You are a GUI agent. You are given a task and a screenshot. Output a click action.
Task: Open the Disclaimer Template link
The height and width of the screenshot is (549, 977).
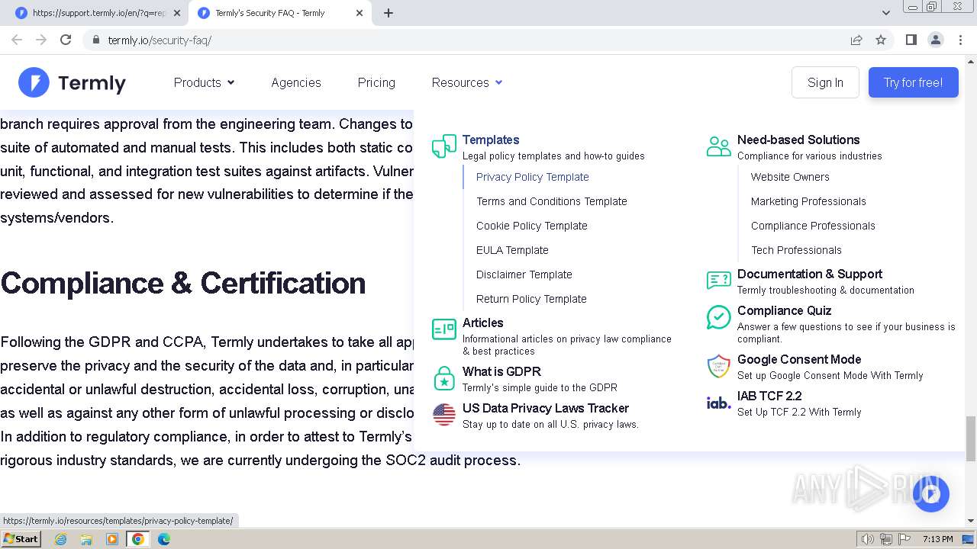pyautogui.click(x=524, y=274)
